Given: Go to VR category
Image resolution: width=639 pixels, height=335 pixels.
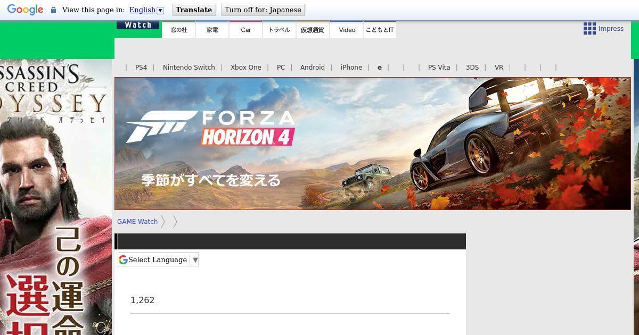Looking at the screenshot, I should [499, 68].
